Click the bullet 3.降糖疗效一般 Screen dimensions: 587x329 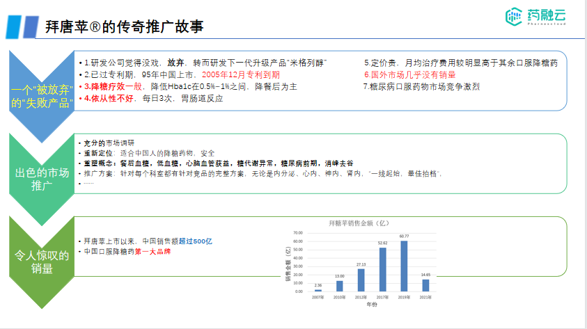[188, 87]
